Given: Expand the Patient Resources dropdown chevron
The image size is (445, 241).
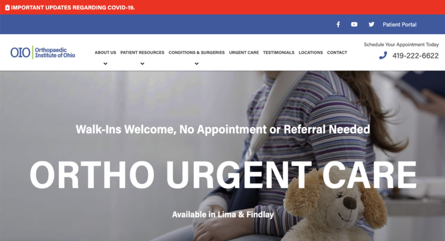Looking at the screenshot, I should (142, 64).
